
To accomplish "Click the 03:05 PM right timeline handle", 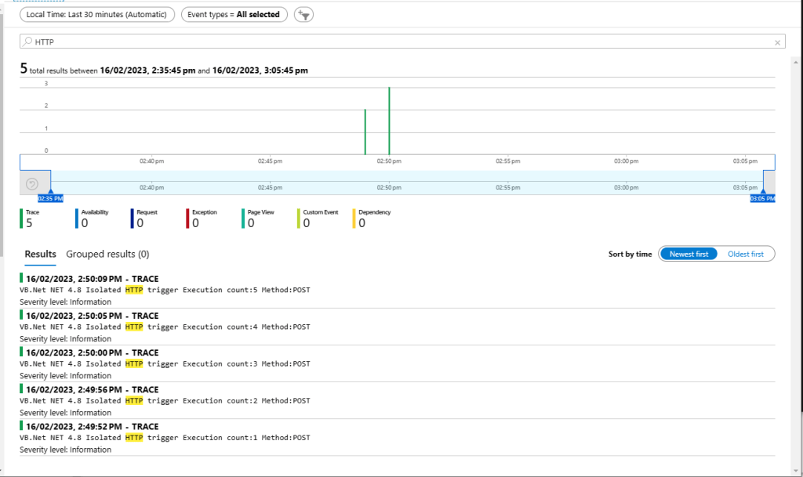I will click(762, 197).
